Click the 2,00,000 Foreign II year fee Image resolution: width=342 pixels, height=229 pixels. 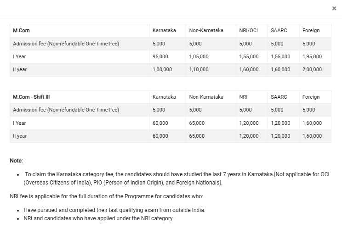(x=312, y=69)
